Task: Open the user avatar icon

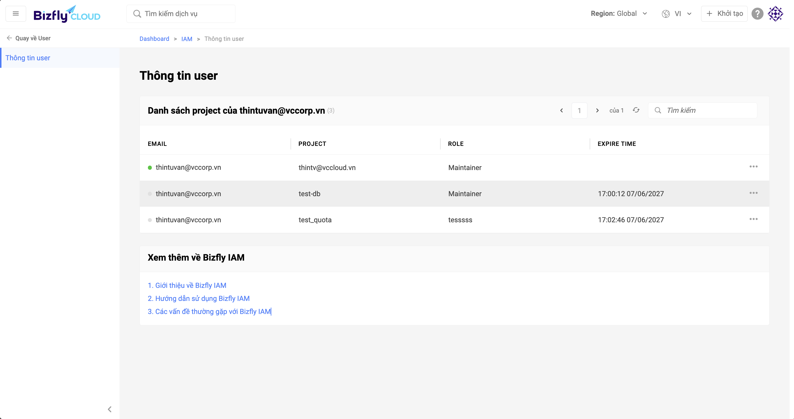Action: 775,14
